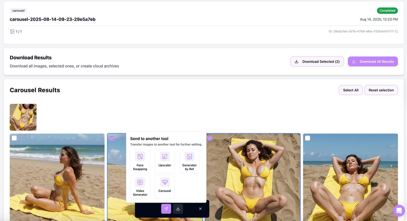The image size is (407, 221).
Task: Open the small source reference thumbnail
Action: tap(23, 117)
